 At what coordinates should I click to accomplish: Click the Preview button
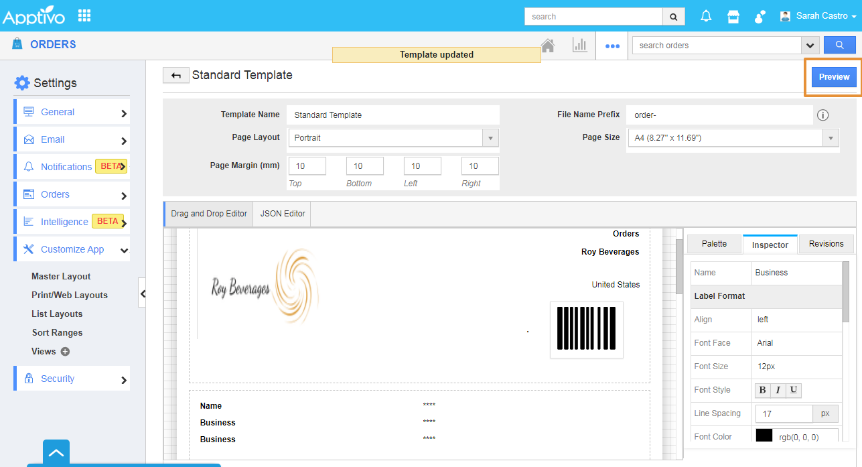click(x=834, y=77)
